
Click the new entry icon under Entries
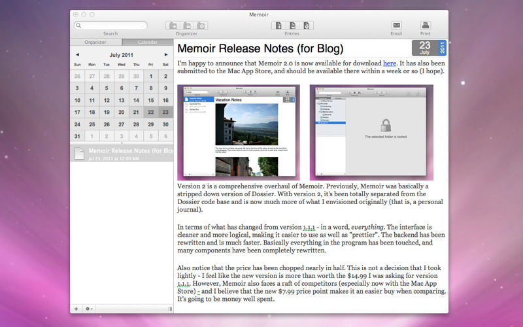(278, 26)
